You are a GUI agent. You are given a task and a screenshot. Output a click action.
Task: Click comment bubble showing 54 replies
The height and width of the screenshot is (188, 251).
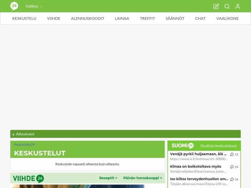234,167
